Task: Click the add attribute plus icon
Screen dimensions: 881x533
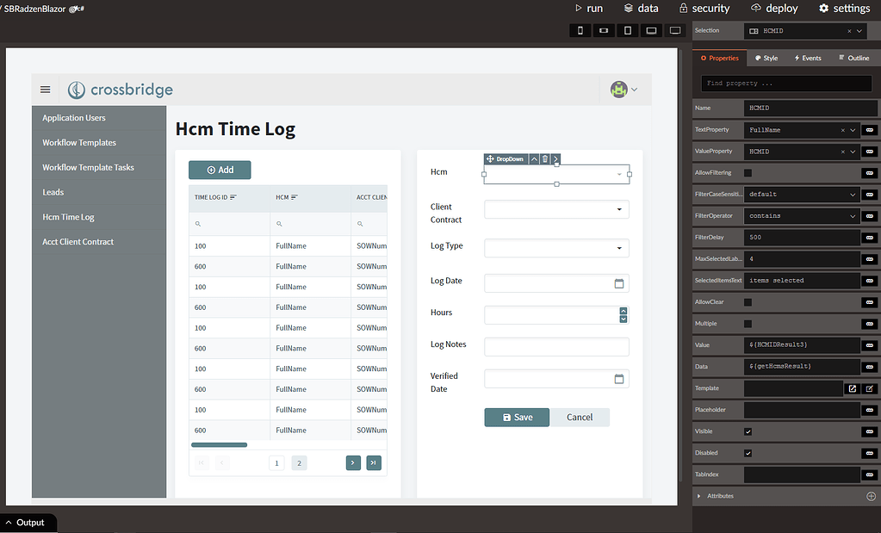Action: pyautogui.click(x=871, y=496)
